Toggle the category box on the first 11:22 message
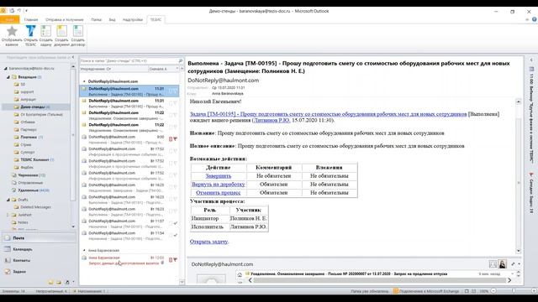This screenshot has width=538, height=302. coord(171,115)
